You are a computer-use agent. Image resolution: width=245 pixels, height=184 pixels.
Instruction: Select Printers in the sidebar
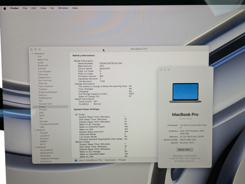[43, 110]
